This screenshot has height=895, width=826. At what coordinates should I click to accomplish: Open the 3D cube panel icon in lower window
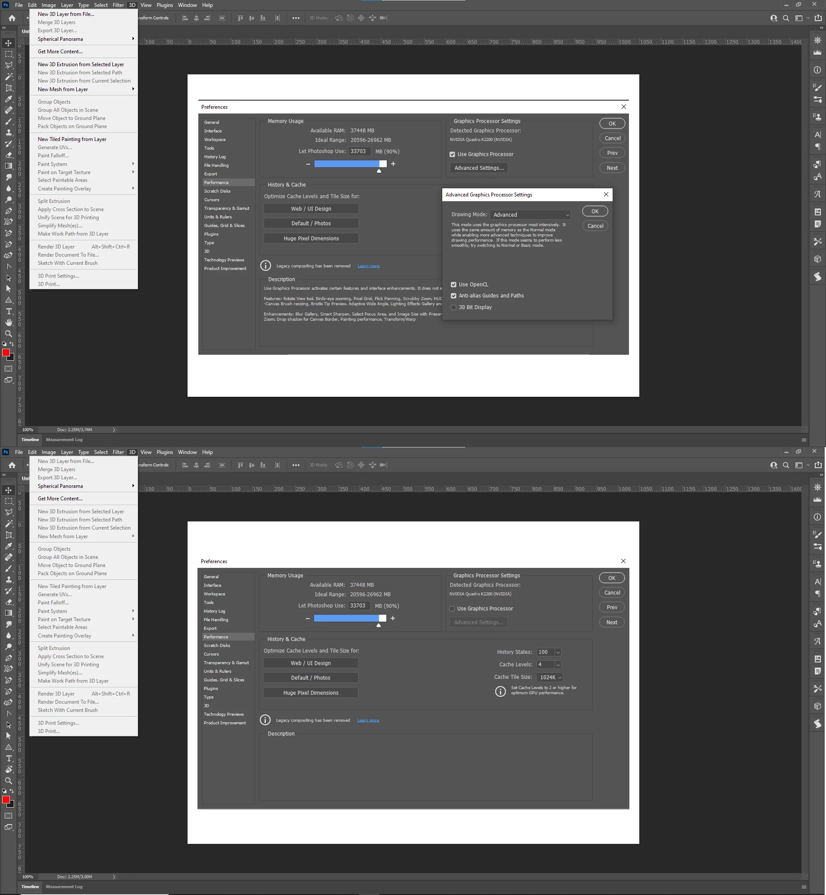point(817,706)
